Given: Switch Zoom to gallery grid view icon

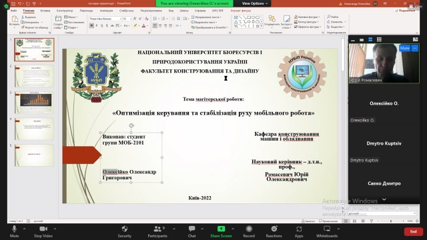Looking at the screenshot, I should (x=379, y=39).
